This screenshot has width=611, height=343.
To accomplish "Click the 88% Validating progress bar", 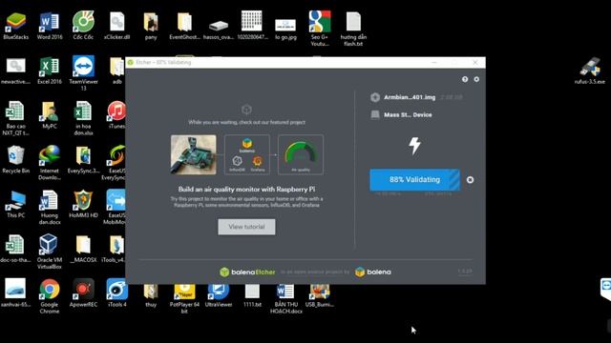I will click(414, 180).
